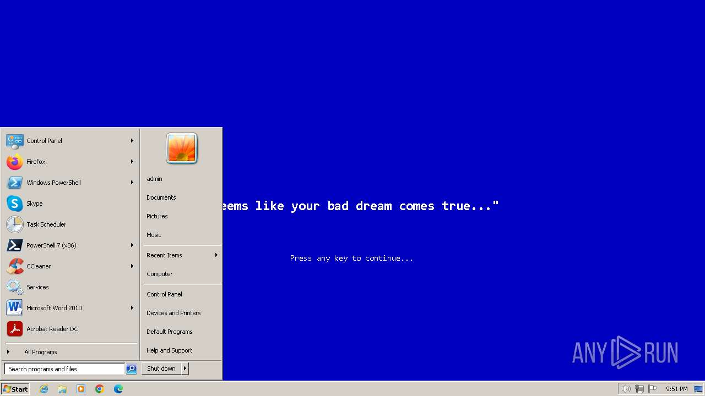Expand PowerShell 7 (x86) jump list arrow
This screenshot has height=396, width=705.
[132, 245]
